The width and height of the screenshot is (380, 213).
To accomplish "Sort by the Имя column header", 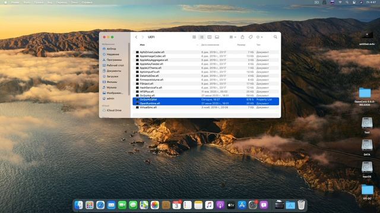I will point(142,45).
